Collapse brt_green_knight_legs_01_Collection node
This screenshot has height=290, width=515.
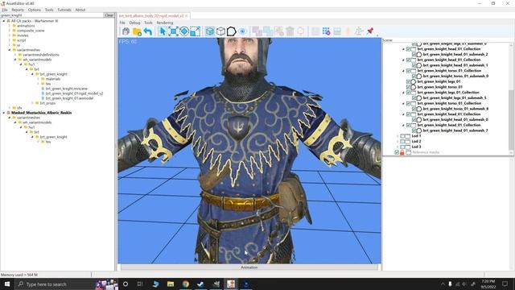pos(403,93)
